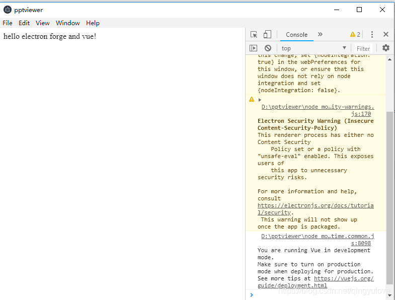This screenshot has height=300, width=395.
Task: Click the pptviewer app icon in title bar
Action: click(x=8, y=10)
